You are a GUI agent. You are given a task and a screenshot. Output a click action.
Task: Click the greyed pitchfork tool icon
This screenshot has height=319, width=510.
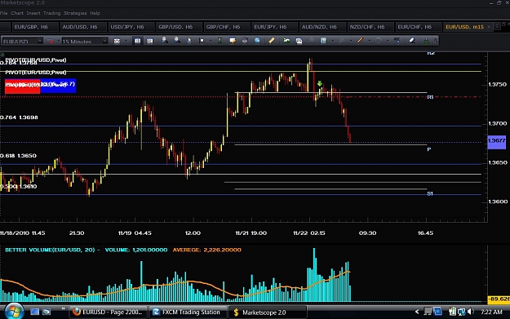pos(311,40)
